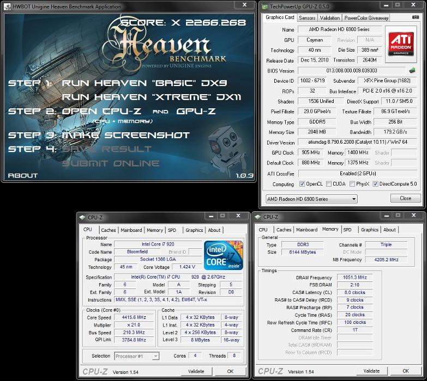Click the NB Frequency 4205.2 MHz value

pos(386,260)
